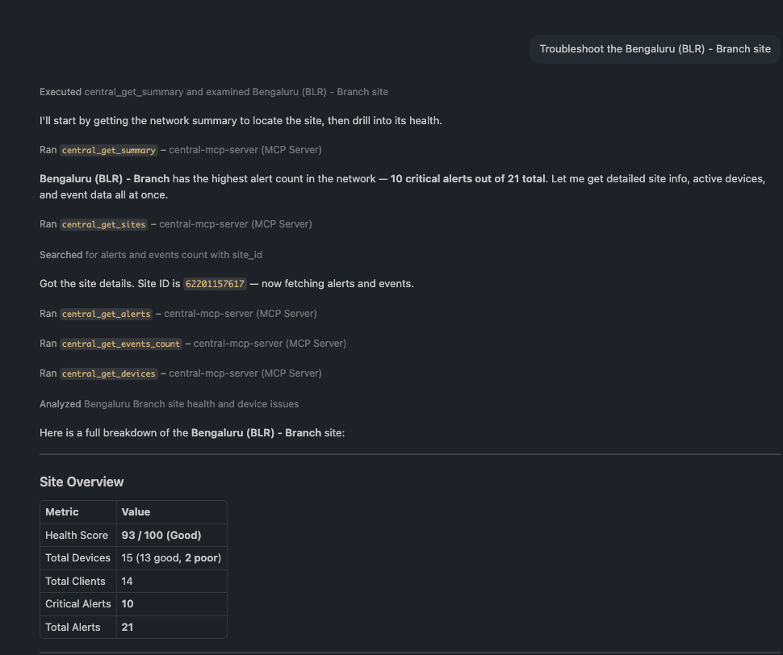Screen dimensions: 783x655
Task: Select the Metric column header
Action: tap(60, 511)
